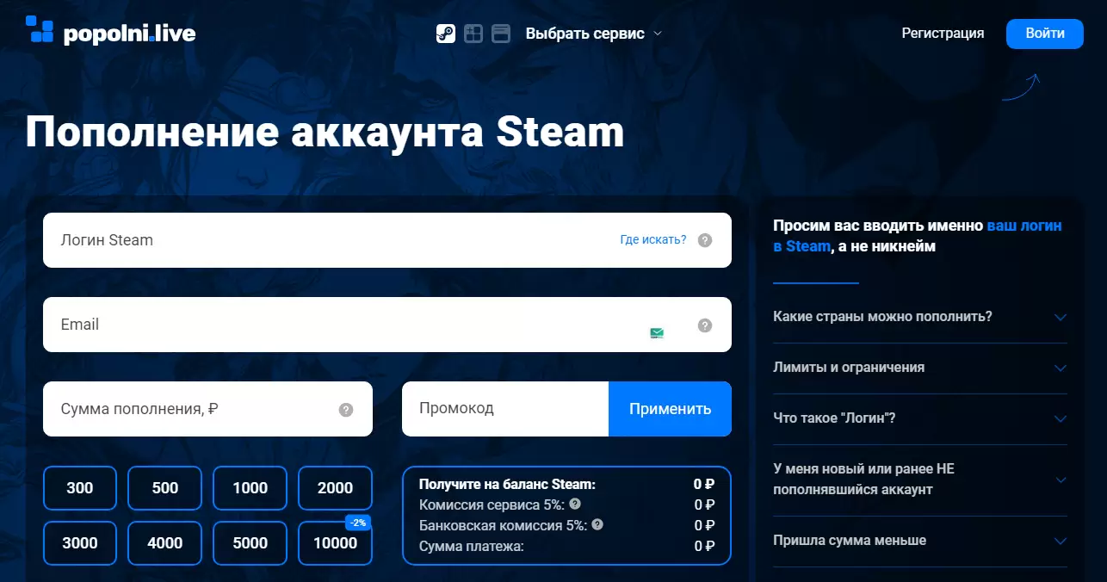Click the Войти button

pos(1045,34)
